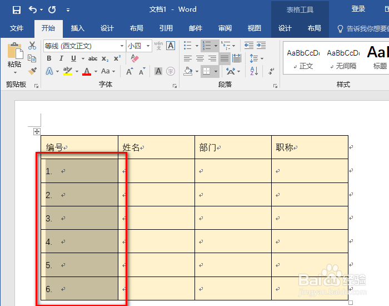
Task: Click the Multilevel List icon
Action: point(226,46)
